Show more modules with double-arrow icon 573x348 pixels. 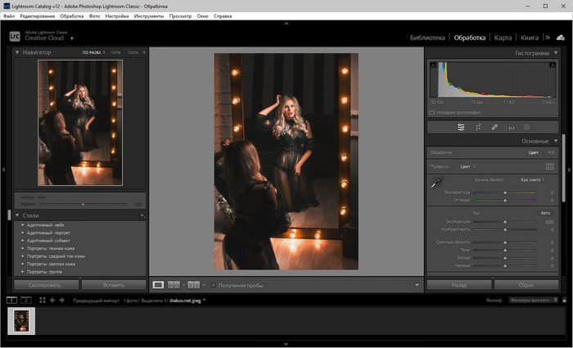(x=548, y=38)
